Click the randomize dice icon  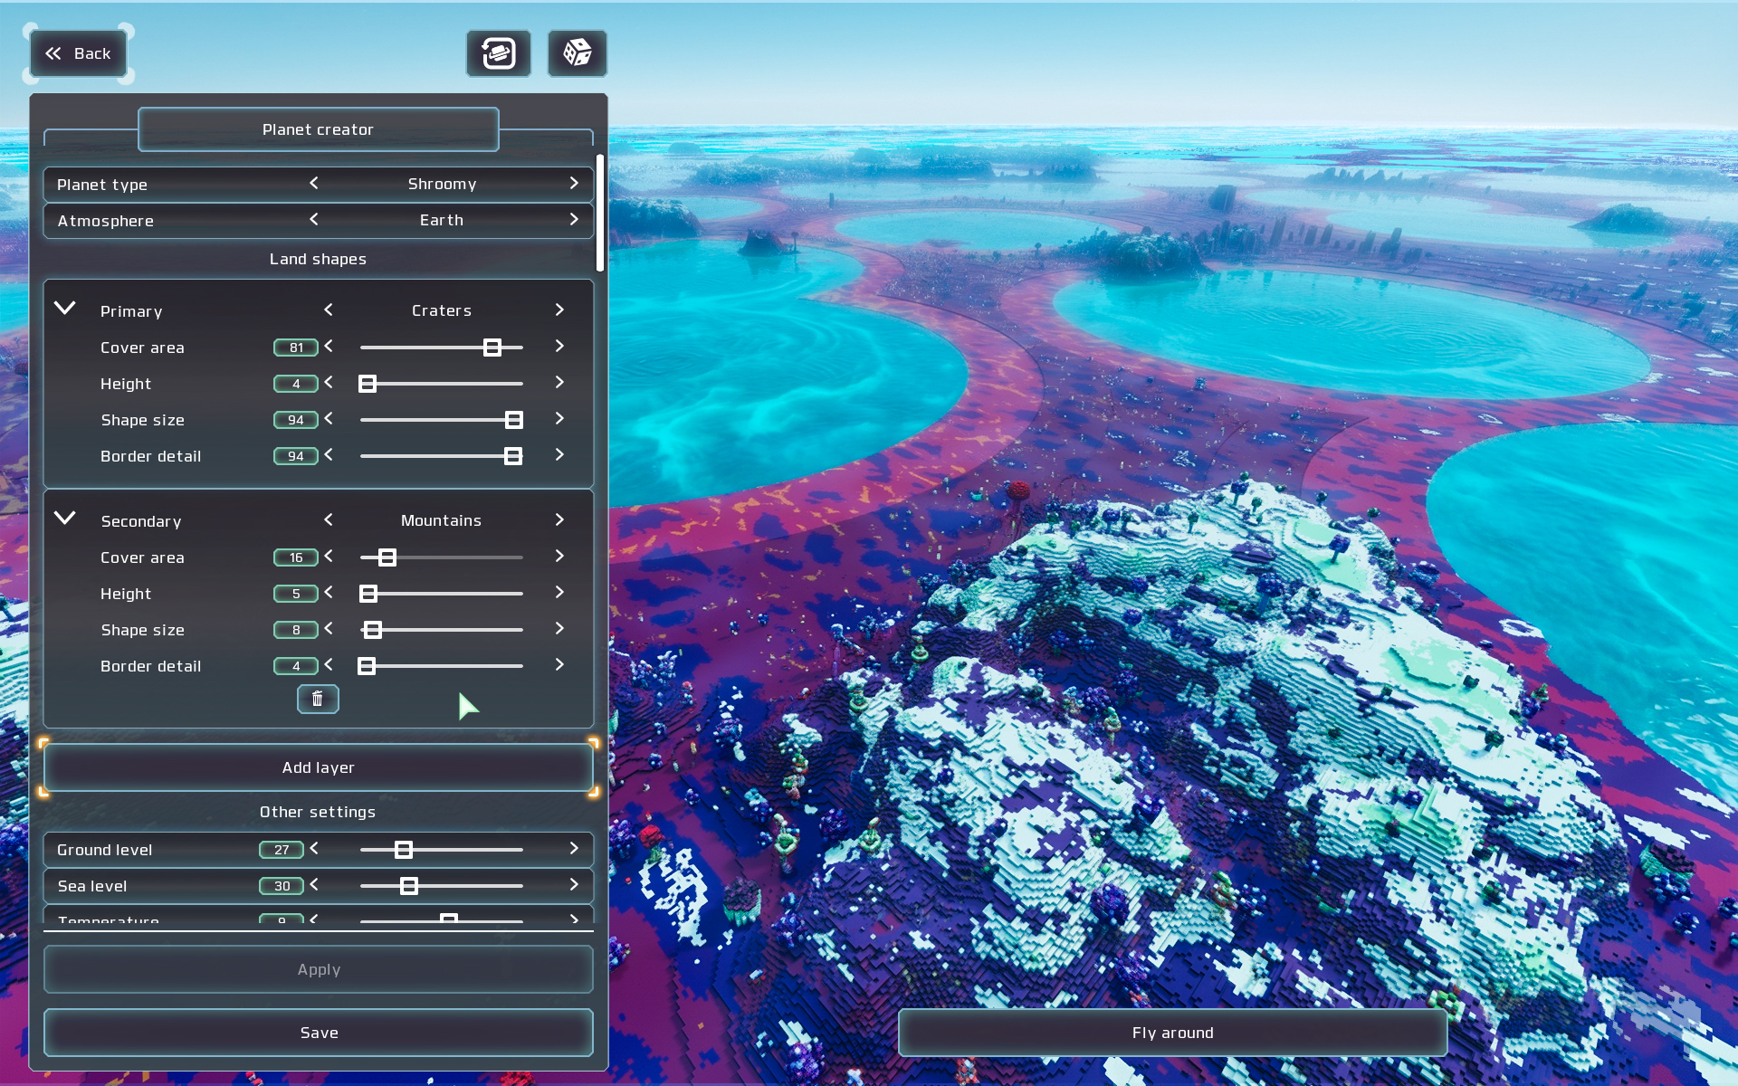point(578,53)
